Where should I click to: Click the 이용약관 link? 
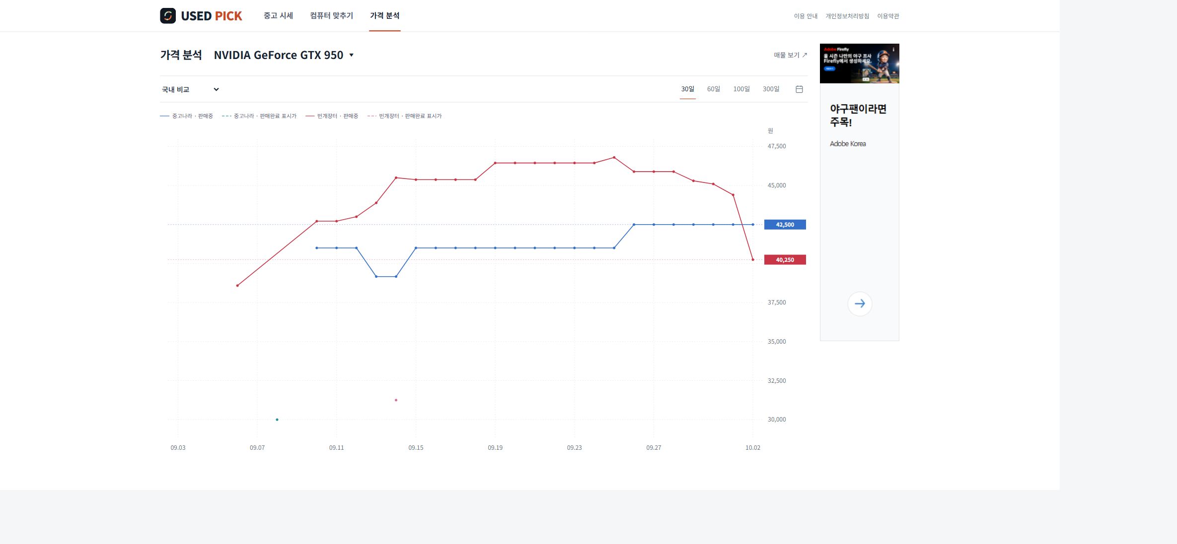point(888,16)
